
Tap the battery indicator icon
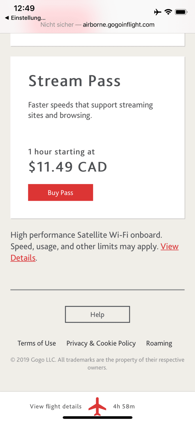point(181,12)
